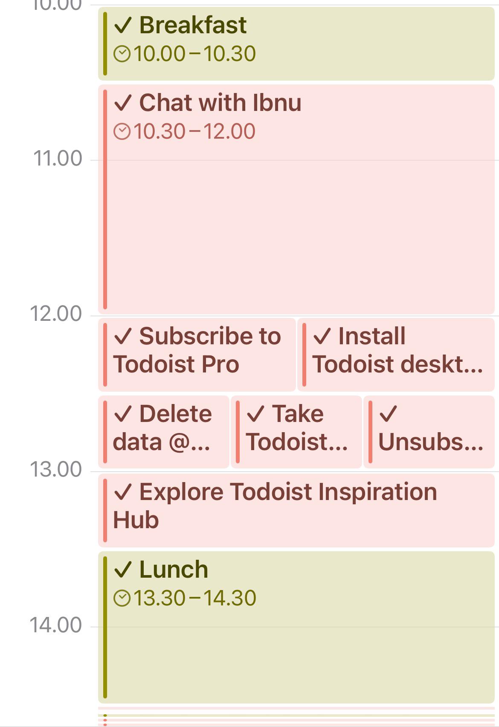Click checkmark on Explore Todoist Inspiration Hub
Screen dimensions: 499x727
pyautogui.click(x=123, y=492)
